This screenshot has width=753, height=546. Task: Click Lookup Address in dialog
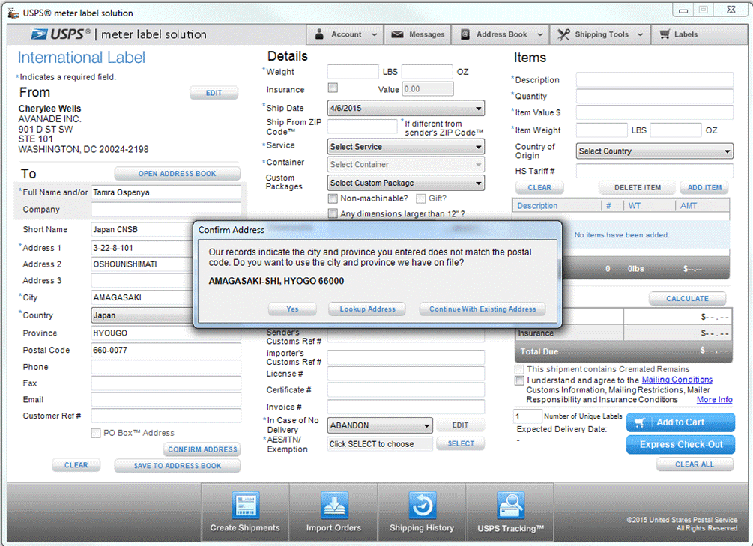(367, 309)
